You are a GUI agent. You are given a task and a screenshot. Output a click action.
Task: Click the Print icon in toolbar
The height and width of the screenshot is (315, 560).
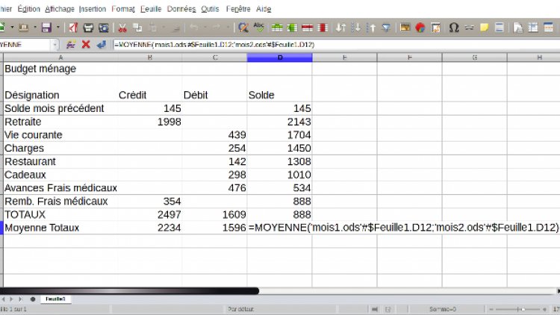coord(89,28)
